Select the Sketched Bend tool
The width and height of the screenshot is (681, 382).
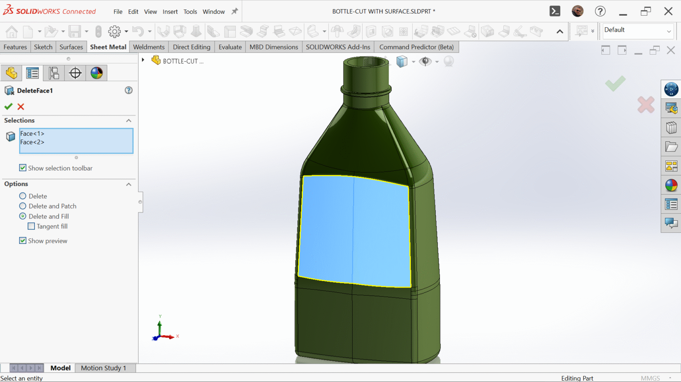tap(279, 31)
